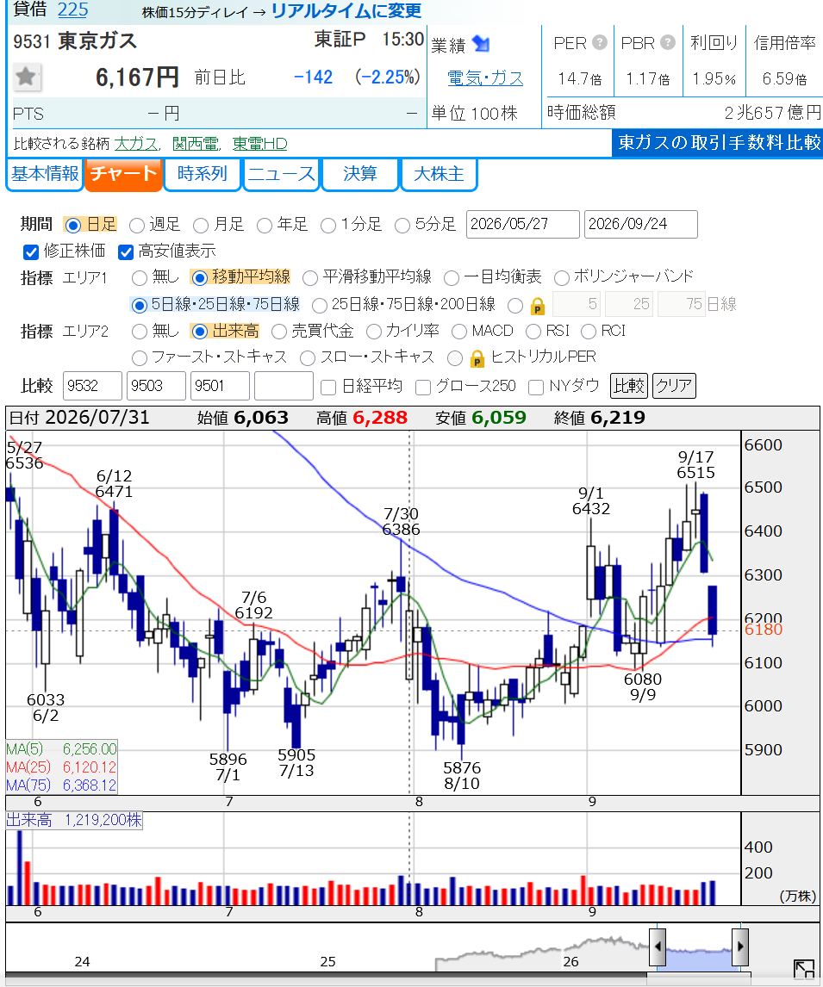Click comparison code field 9501

tap(221, 386)
